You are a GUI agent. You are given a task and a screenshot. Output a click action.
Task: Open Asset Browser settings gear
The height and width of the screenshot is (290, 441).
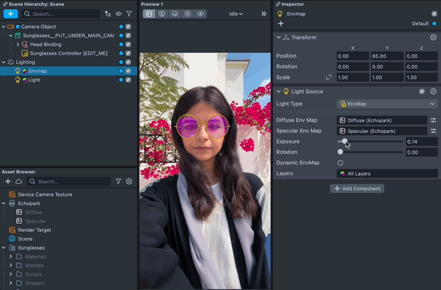(129, 181)
